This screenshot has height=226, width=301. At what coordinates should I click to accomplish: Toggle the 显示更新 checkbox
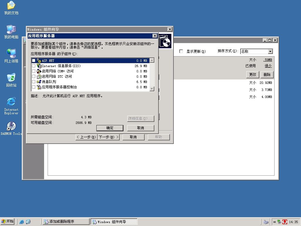[x=181, y=51]
